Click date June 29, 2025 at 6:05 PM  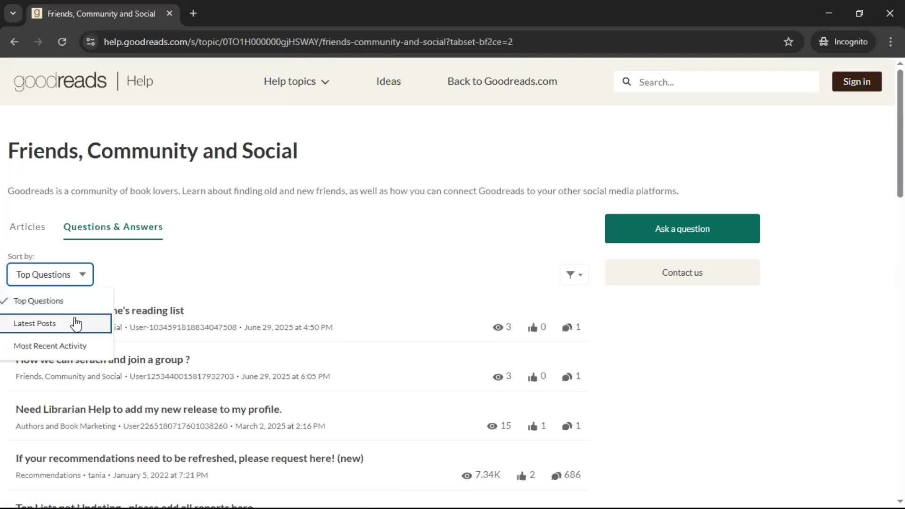[x=286, y=377]
